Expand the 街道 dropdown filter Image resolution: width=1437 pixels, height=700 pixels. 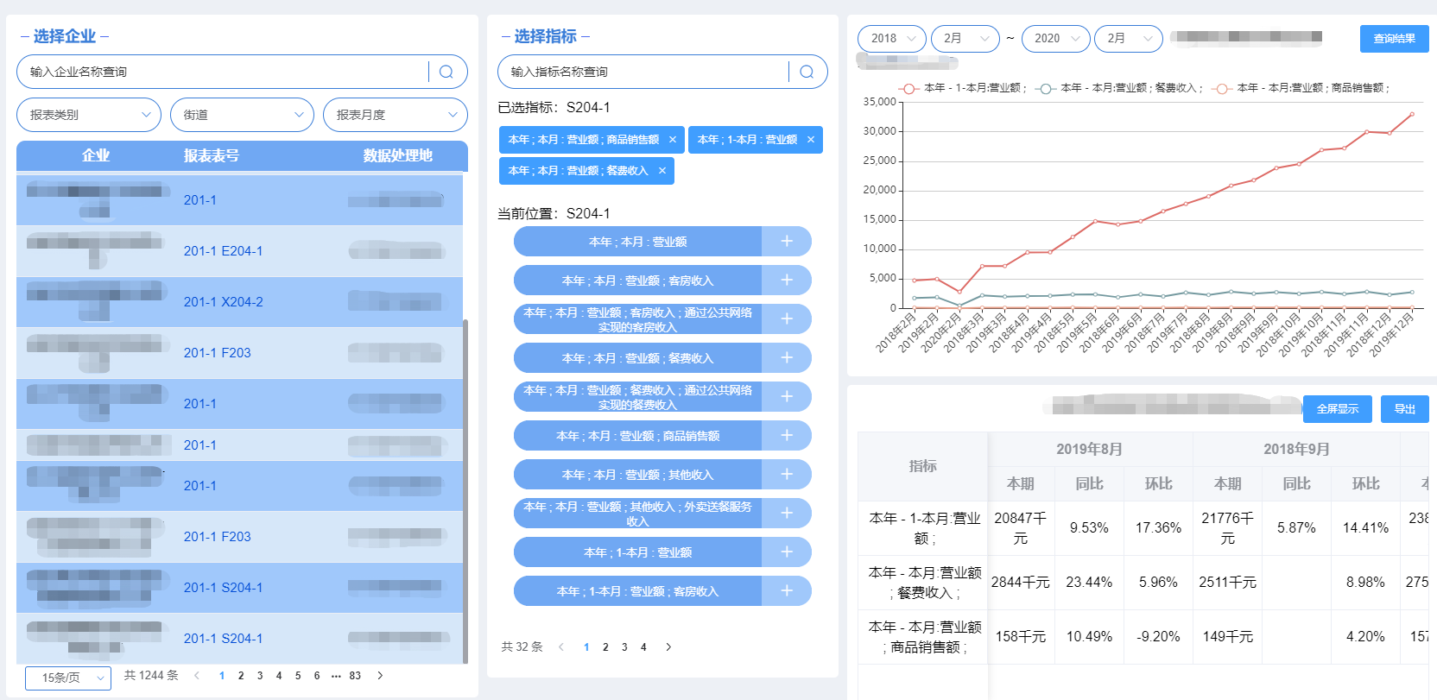click(x=242, y=115)
